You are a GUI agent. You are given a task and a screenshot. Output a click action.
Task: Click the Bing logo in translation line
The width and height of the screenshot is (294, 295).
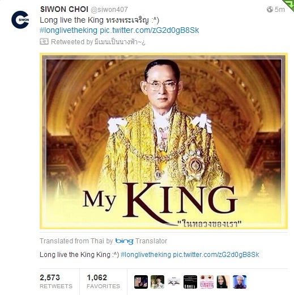[x=124, y=241]
